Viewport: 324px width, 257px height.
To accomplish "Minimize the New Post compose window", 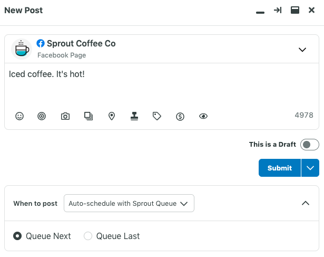I will click(x=260, y=13).
